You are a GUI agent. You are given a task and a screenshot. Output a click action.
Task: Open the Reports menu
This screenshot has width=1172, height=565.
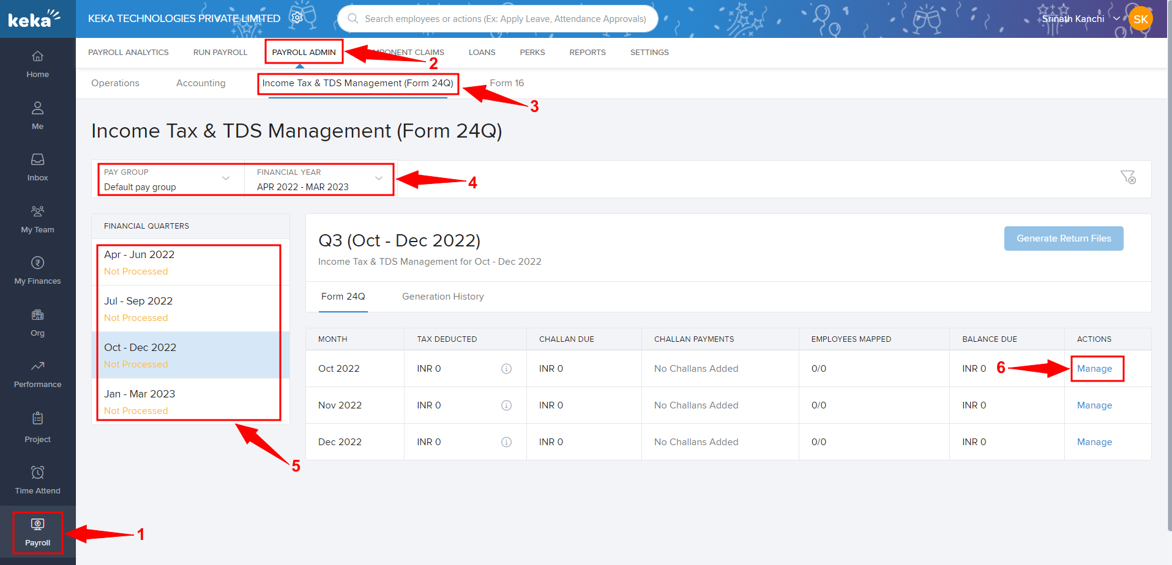[x=588, y=53]
